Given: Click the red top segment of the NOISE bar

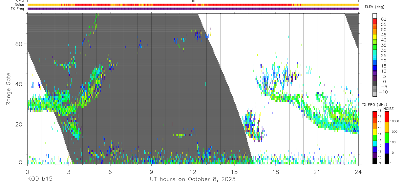Looking at the screenshot, I should click(x=387, y=116).
